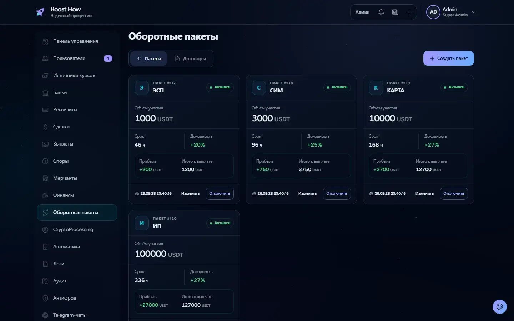514x321 pixels.
Task: Open the theme palette button
Action: (500, 307)
